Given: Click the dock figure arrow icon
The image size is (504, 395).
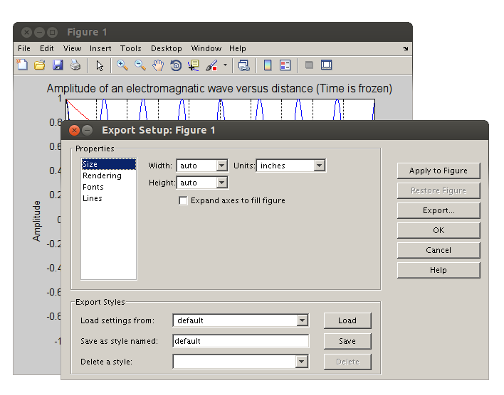Looking at the screenshot, I should [405, 49].
